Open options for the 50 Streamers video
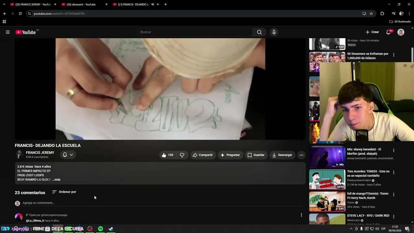Image resolution: width=414 pixels, height=233 pixels. pyautogui.click(x=394, y=55)
